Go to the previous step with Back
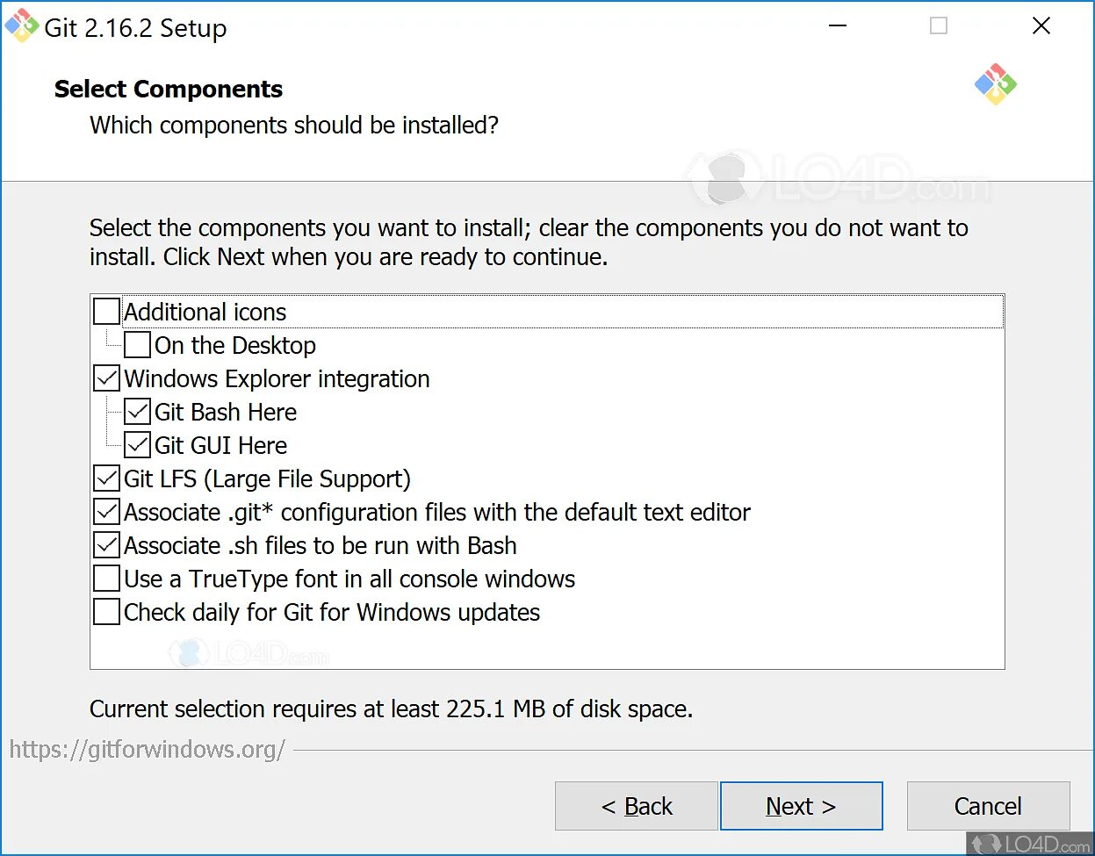Image resolution: width=1095 pixels, height=856 pixels. coord(637,806)
